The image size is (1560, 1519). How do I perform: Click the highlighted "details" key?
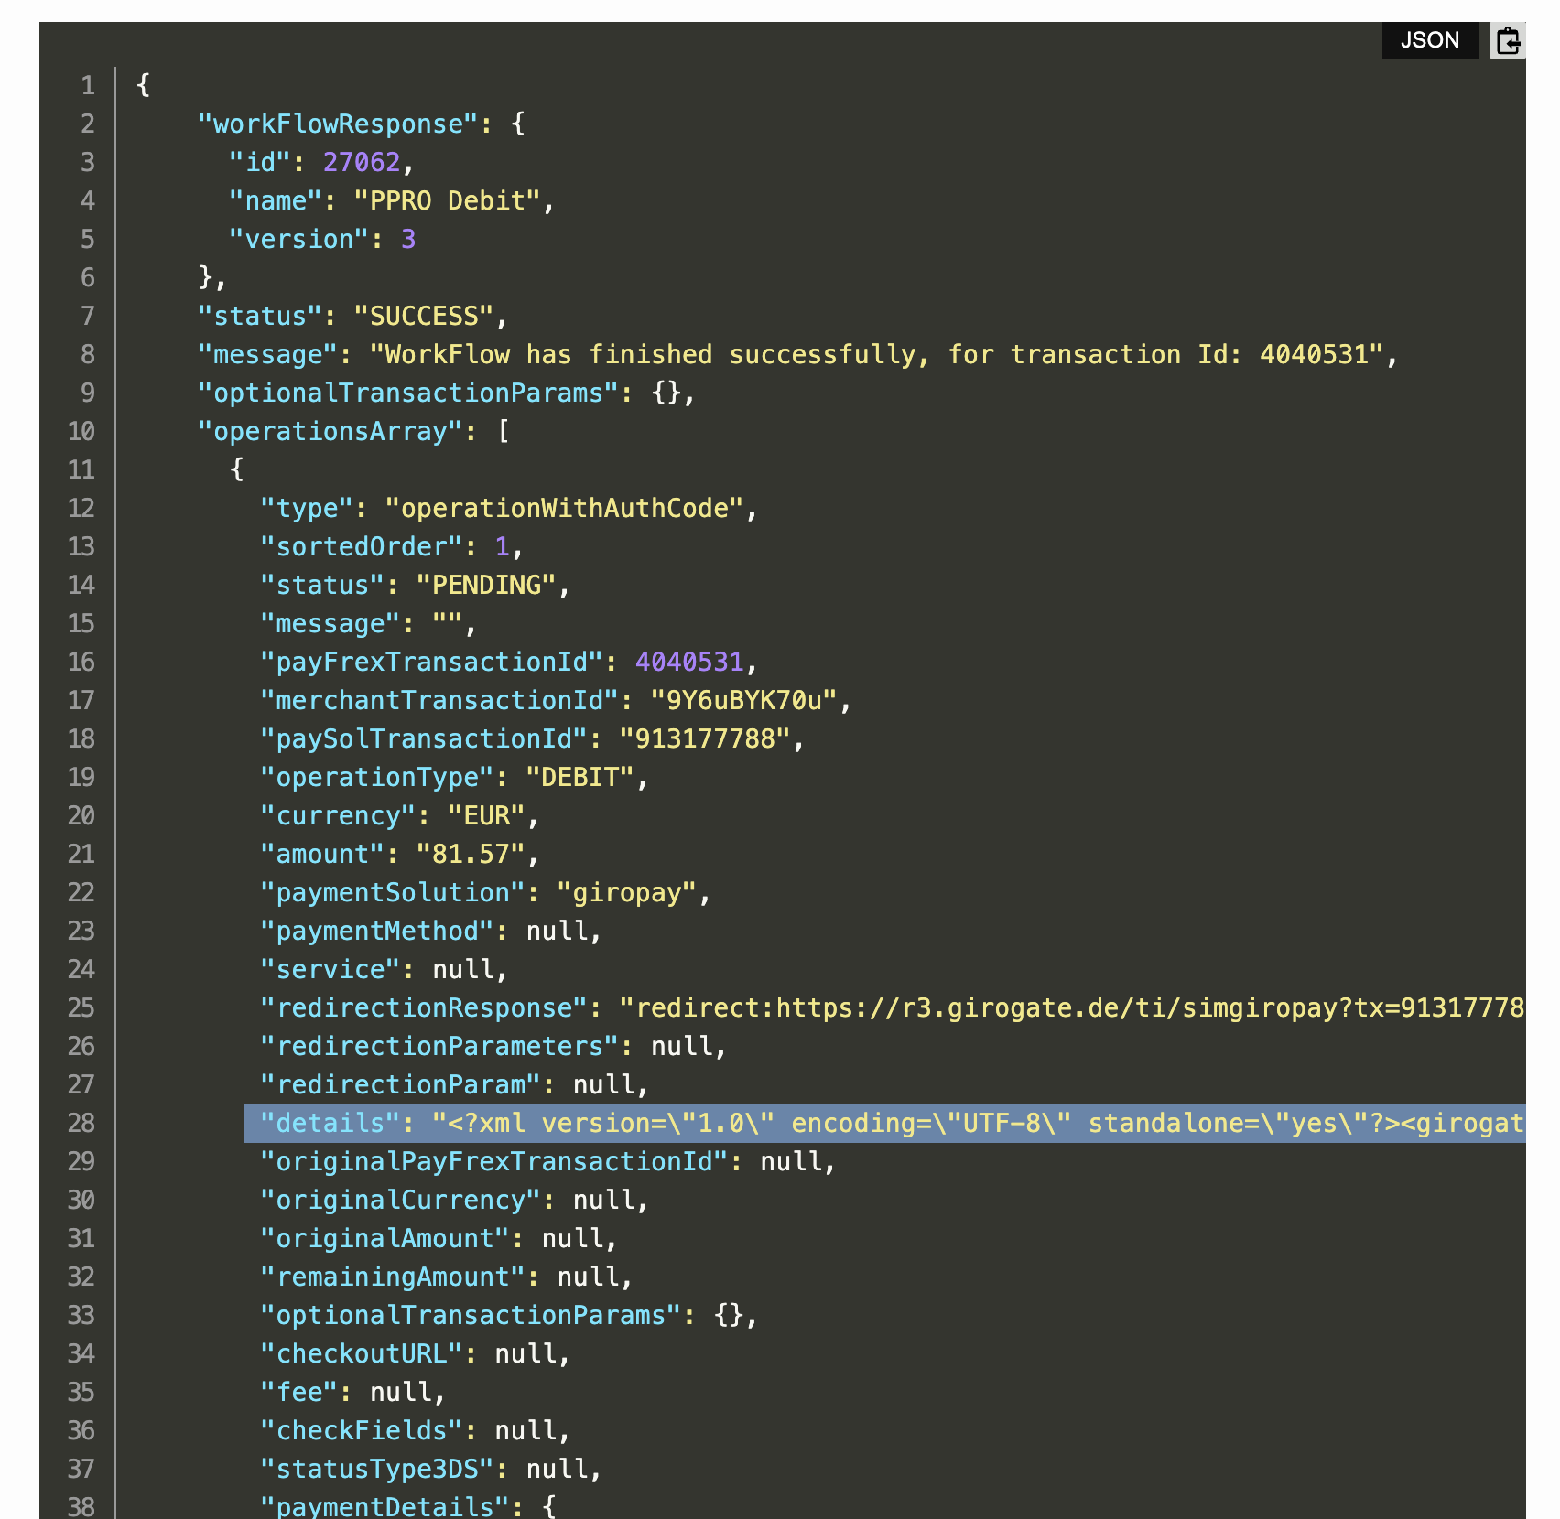330,1123
